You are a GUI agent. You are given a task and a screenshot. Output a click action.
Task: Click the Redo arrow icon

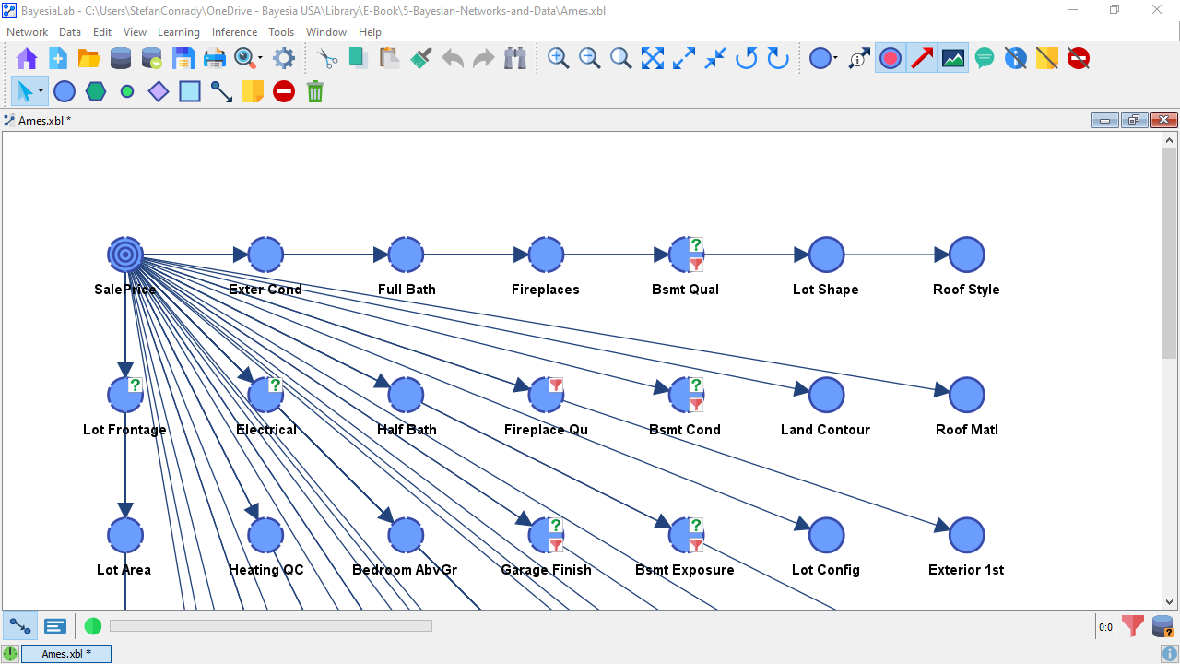click(x=484, y=59)
